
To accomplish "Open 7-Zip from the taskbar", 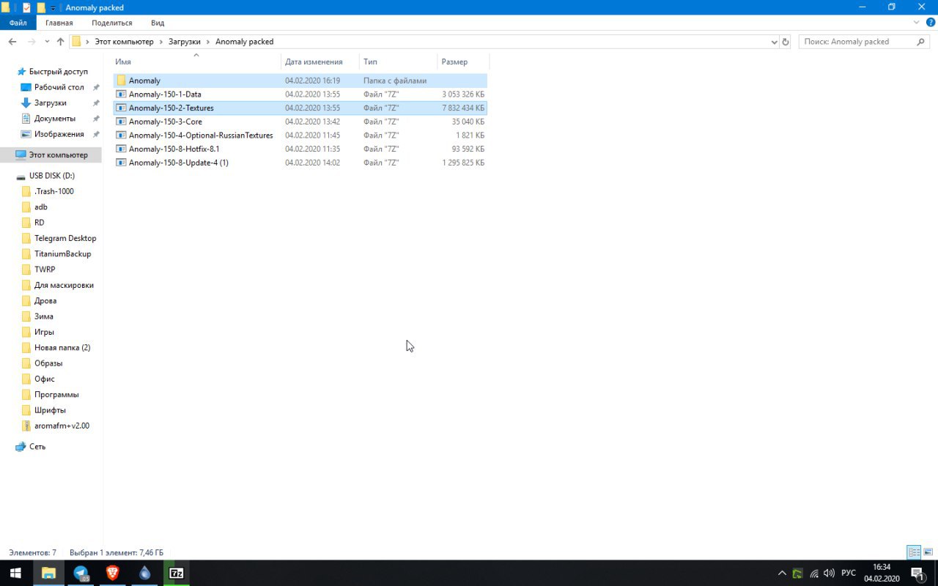I will [177, 573].
